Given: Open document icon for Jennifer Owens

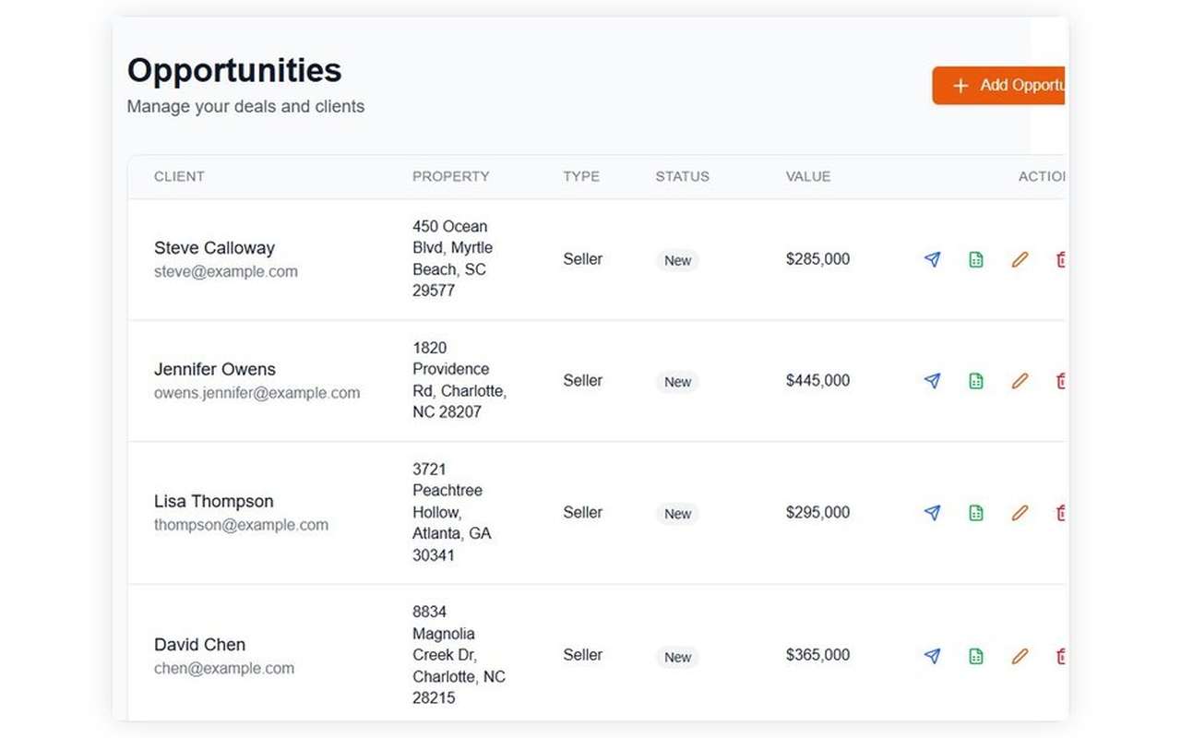Looking at the screenshot, I should (x=975, y=381).
